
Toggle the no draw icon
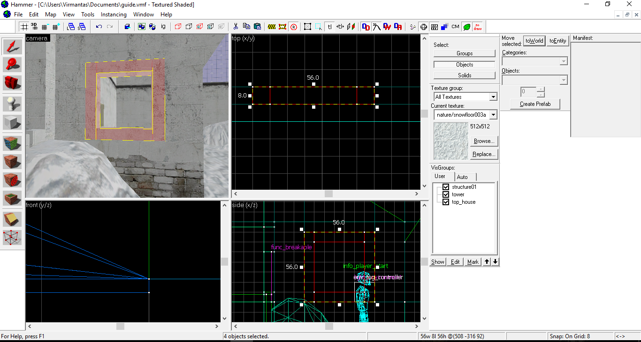pos(477,27)
